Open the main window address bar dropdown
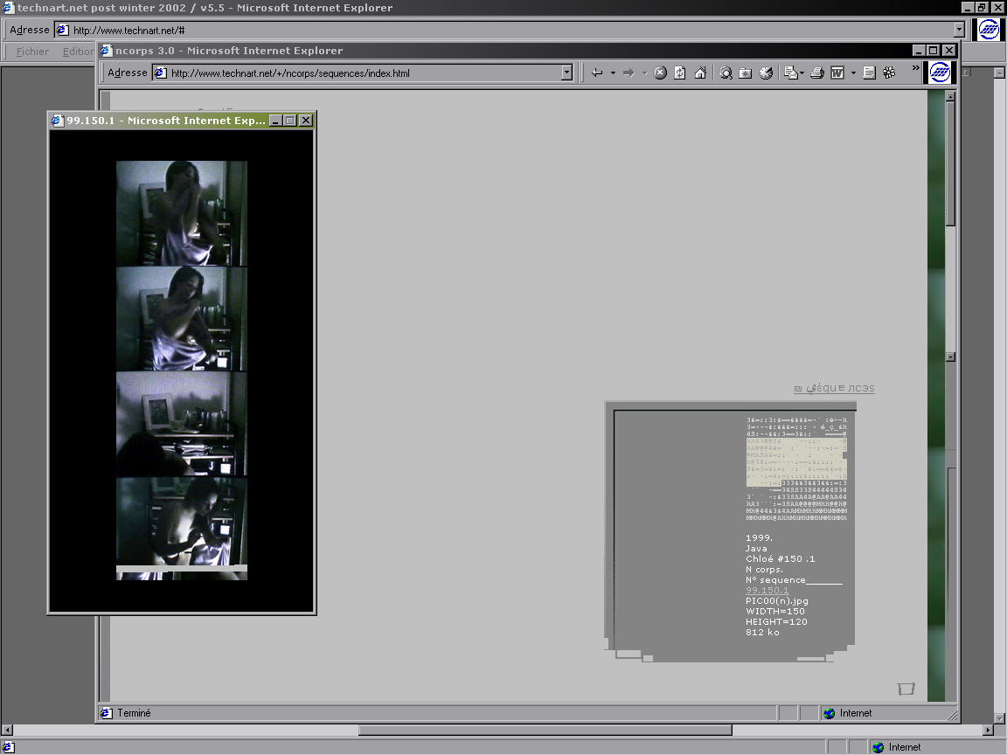 [959, 31]
